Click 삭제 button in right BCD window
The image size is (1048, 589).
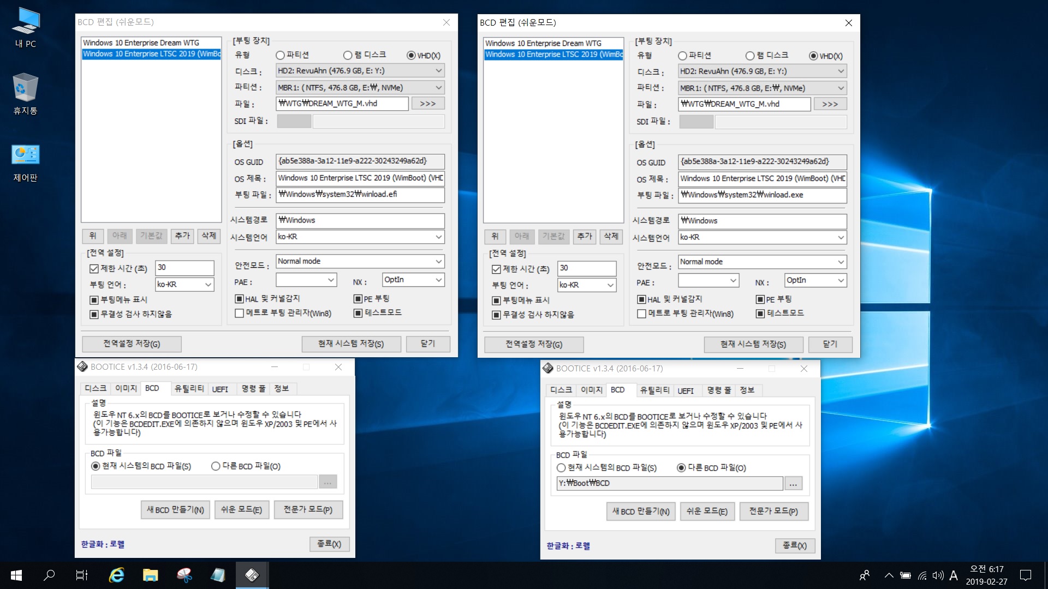(x=611, y=236)
